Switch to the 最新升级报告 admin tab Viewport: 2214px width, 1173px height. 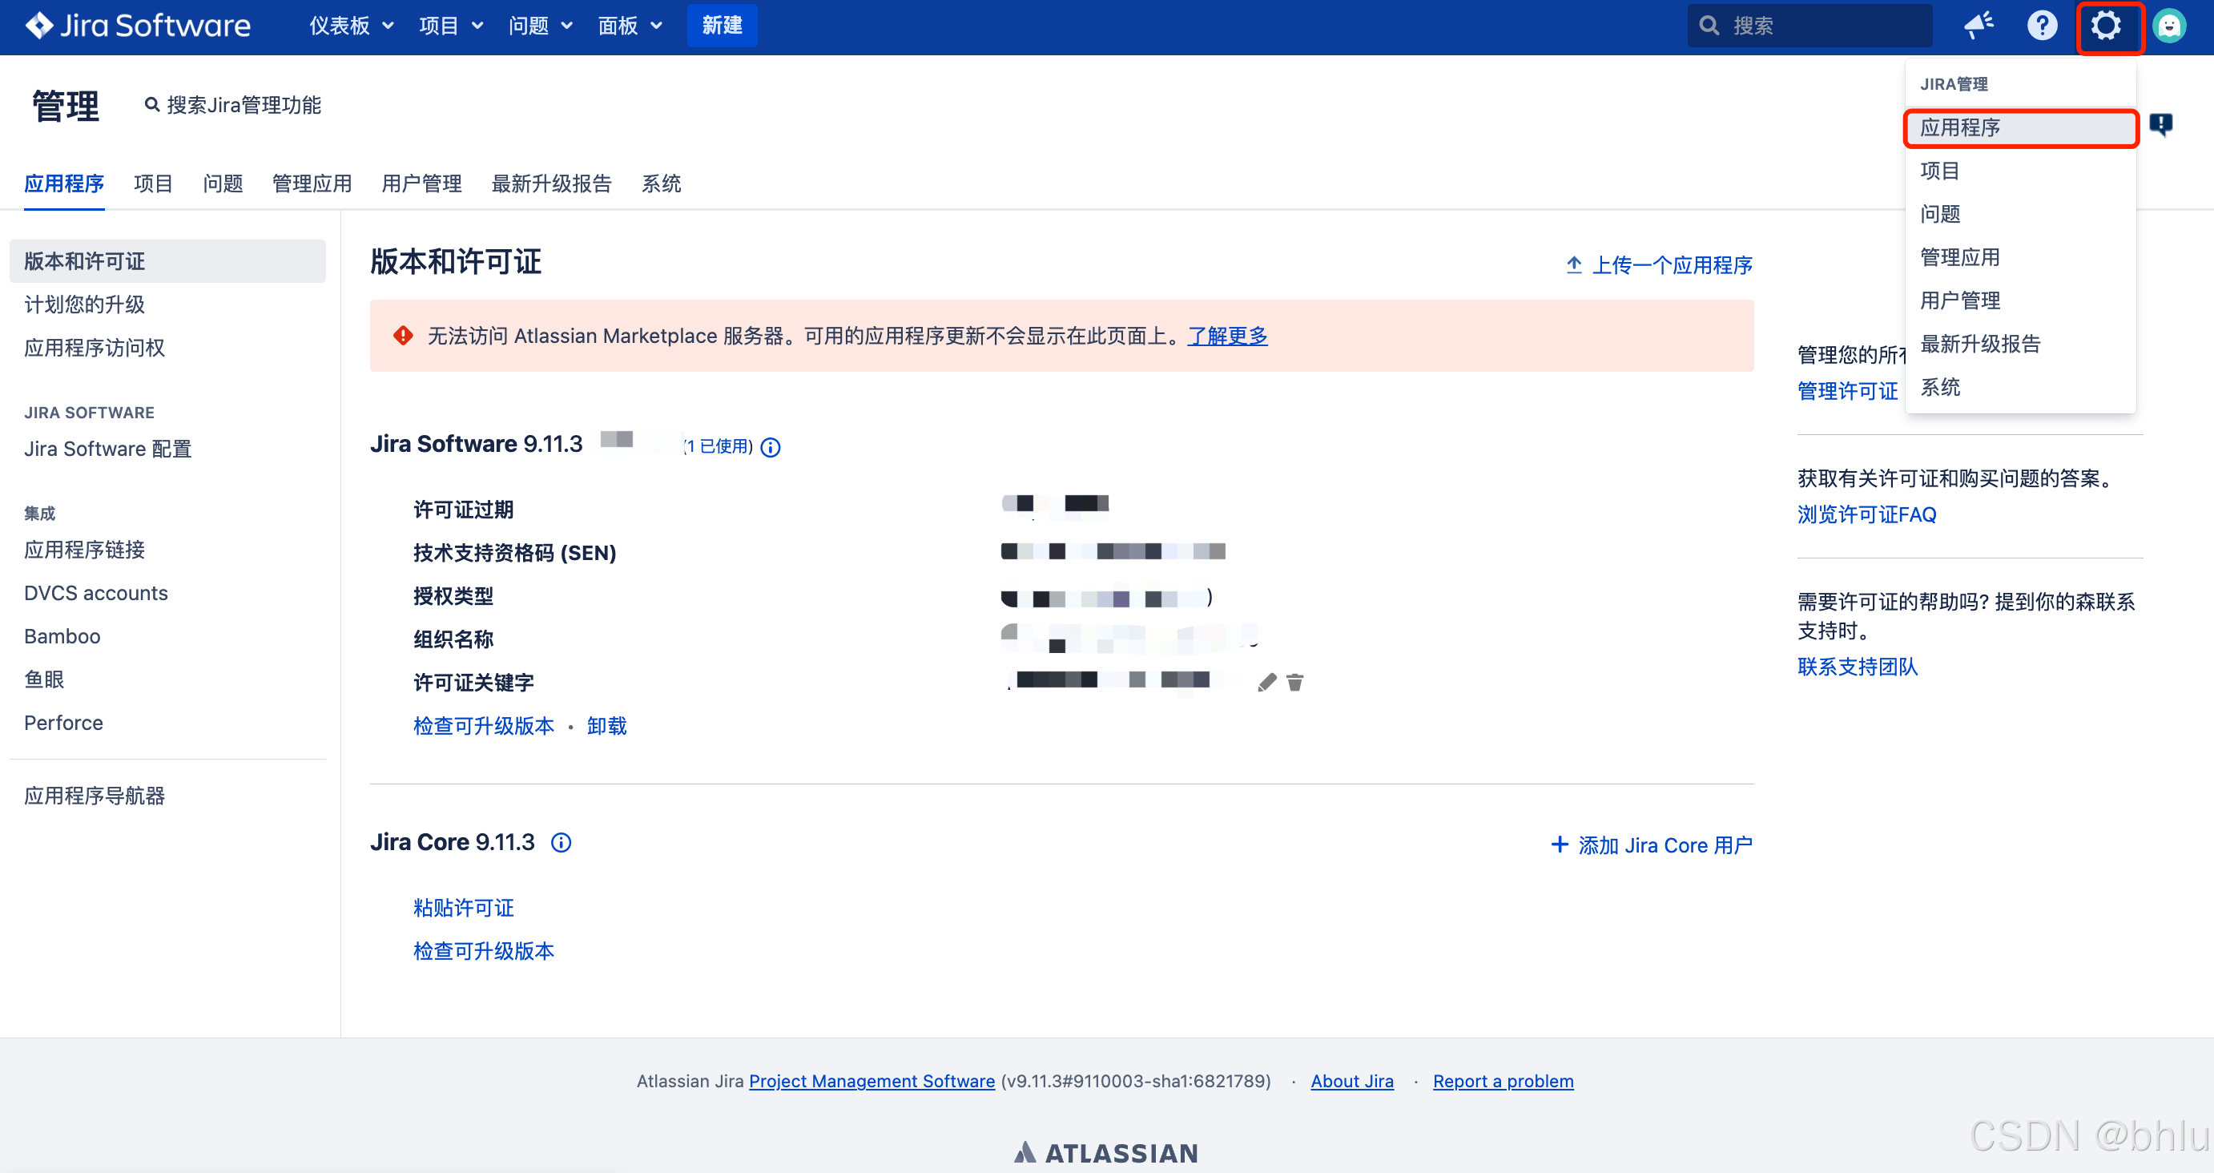[x=552, y=184]
